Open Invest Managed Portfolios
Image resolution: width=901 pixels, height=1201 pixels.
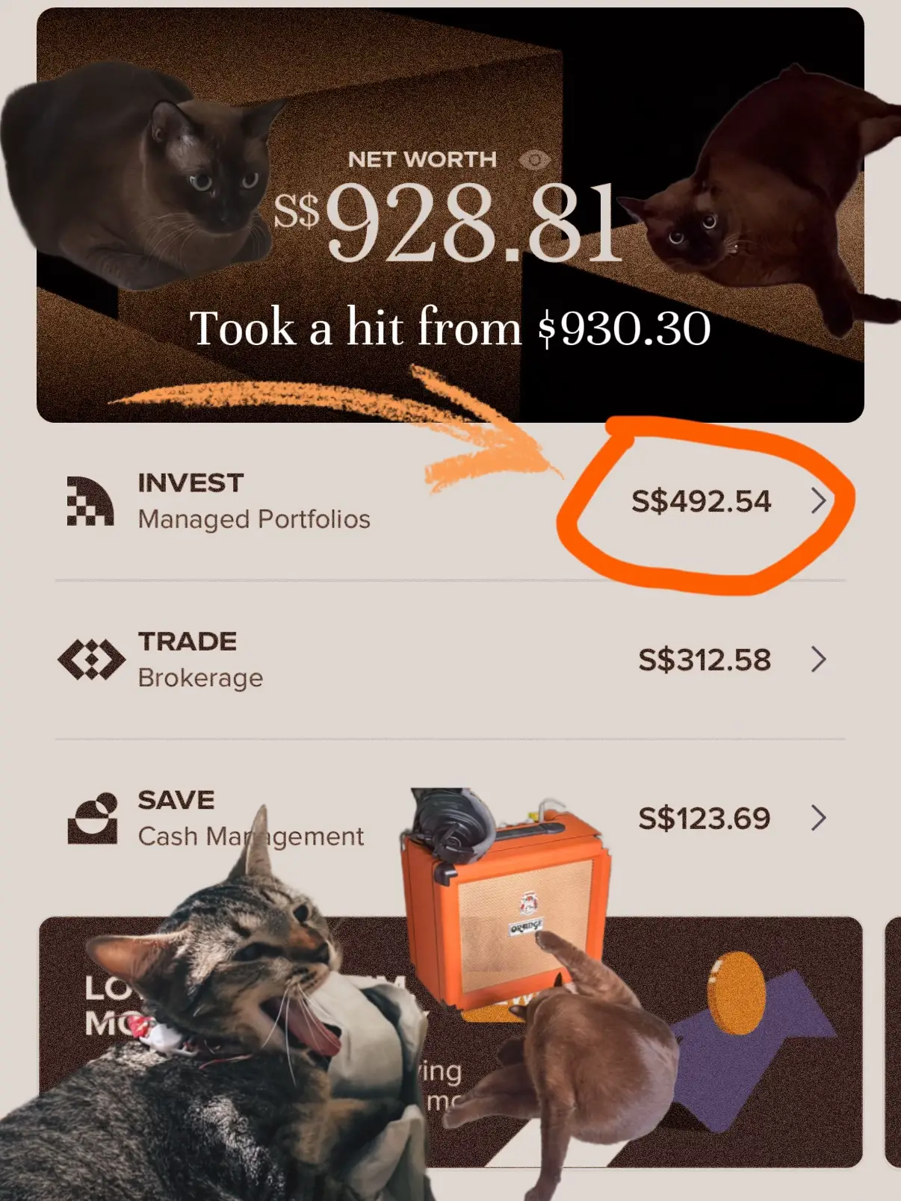(x=450, y=501)
